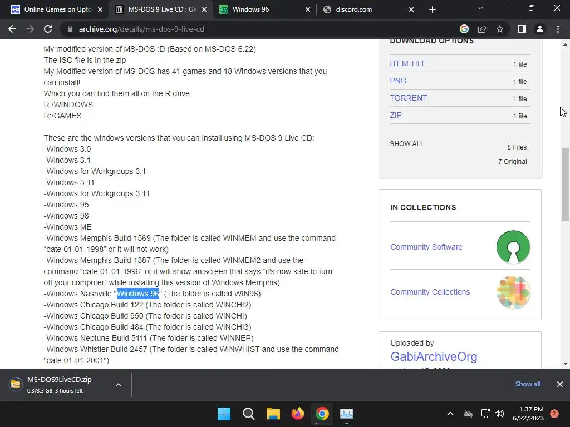The image size is (570, 427).
Task: Bookmark this page with star icon
Action: tap(500, 29)
